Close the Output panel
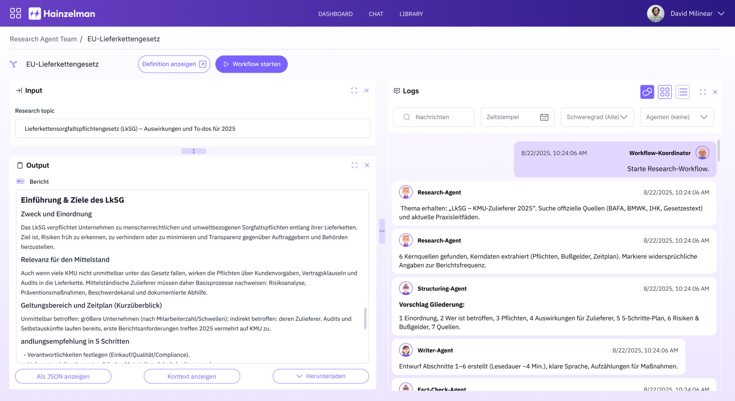 pos(367,165)
